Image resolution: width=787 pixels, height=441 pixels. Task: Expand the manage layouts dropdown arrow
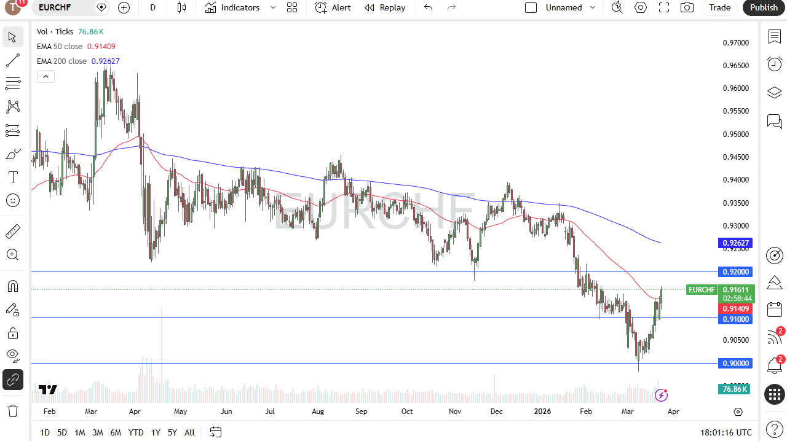(593, 7)
